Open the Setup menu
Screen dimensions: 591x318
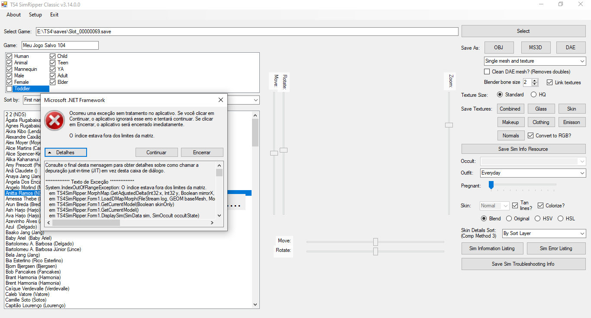pyautogui.click(x=35, y=15)
